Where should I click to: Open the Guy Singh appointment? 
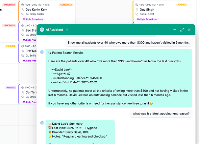click(x=161, y=12)
